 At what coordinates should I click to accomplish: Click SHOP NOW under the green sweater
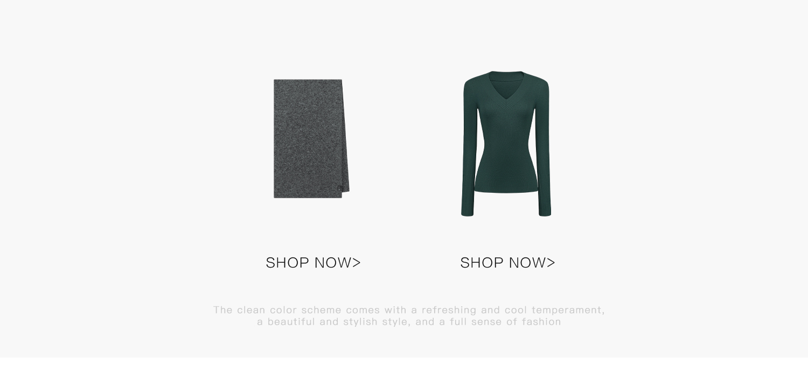click(x=507, y=263)
